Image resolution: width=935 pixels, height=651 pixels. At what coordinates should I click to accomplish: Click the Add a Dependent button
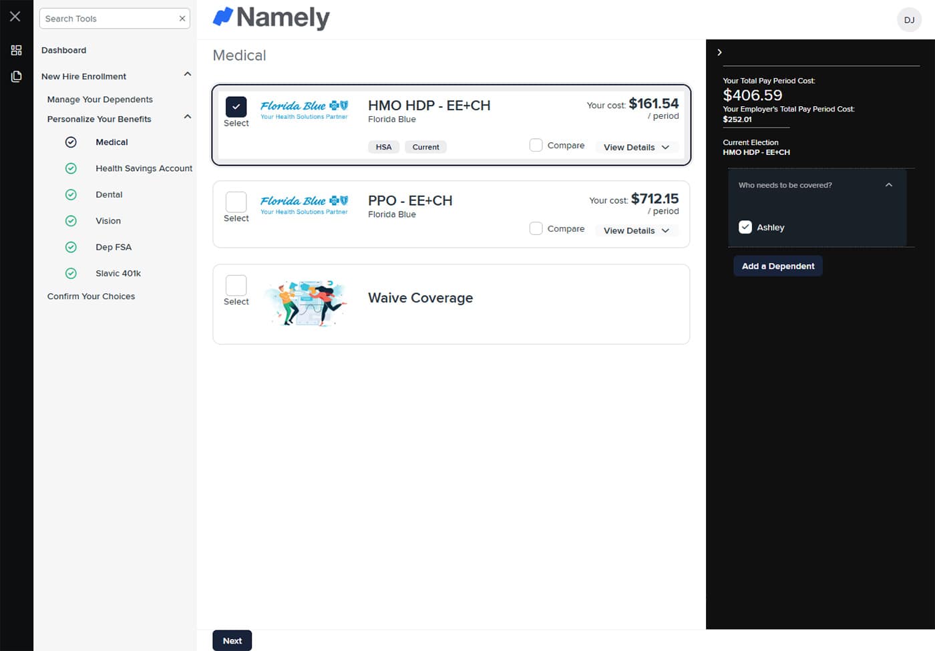click(777, 266)
